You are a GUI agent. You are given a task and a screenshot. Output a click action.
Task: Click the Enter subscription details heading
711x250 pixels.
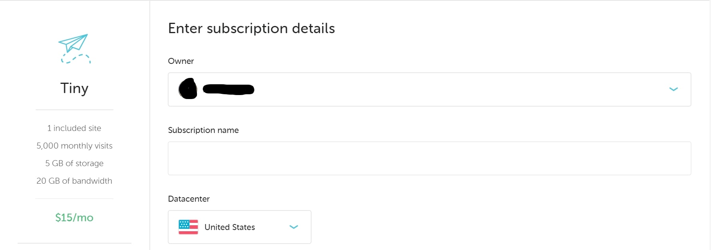[252, 28]
